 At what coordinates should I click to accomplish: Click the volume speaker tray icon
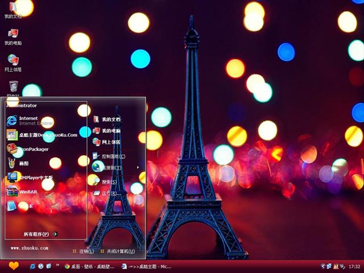coord(342,266)
